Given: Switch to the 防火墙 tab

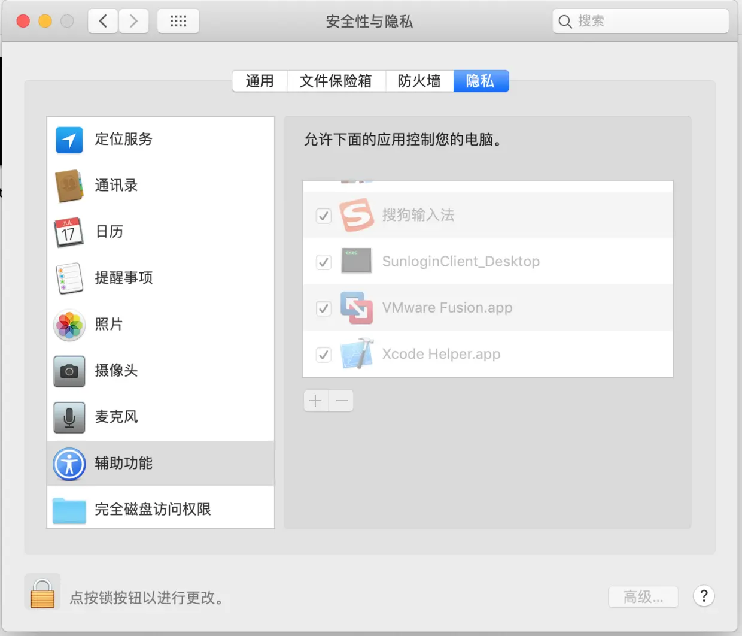Looking at the screenshot, I should point(419,81).
